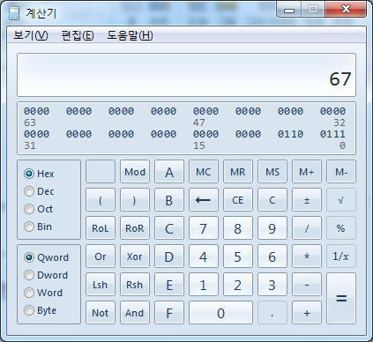This screenshot has height=342, width=373.
Task: Click the hex digit A key
Action: (x=169, y=172)
